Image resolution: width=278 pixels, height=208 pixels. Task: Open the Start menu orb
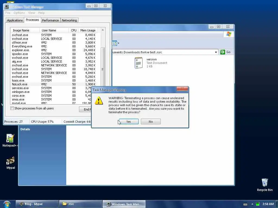click(x=7, y=204)
